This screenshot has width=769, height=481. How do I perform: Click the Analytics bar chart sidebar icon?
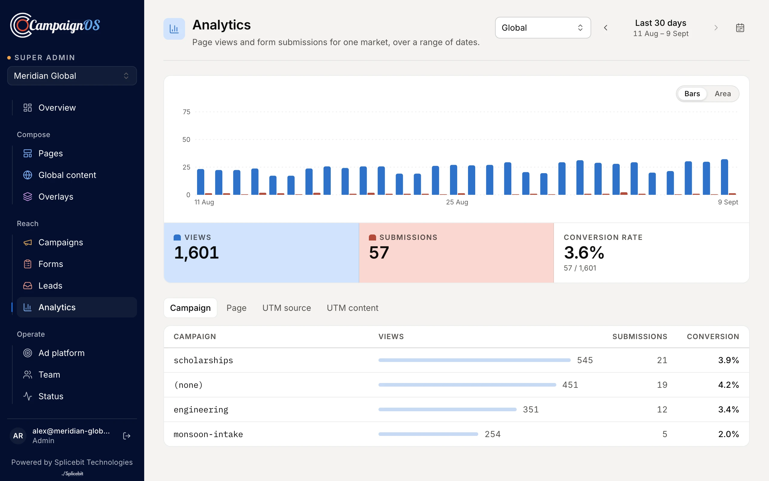28,307
